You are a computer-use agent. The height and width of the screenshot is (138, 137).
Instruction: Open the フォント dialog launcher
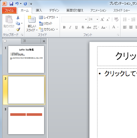click(x=118, y=35)
